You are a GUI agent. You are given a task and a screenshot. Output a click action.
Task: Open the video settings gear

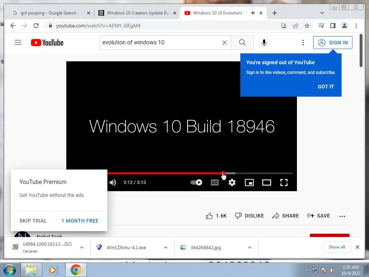click(232, 183)
